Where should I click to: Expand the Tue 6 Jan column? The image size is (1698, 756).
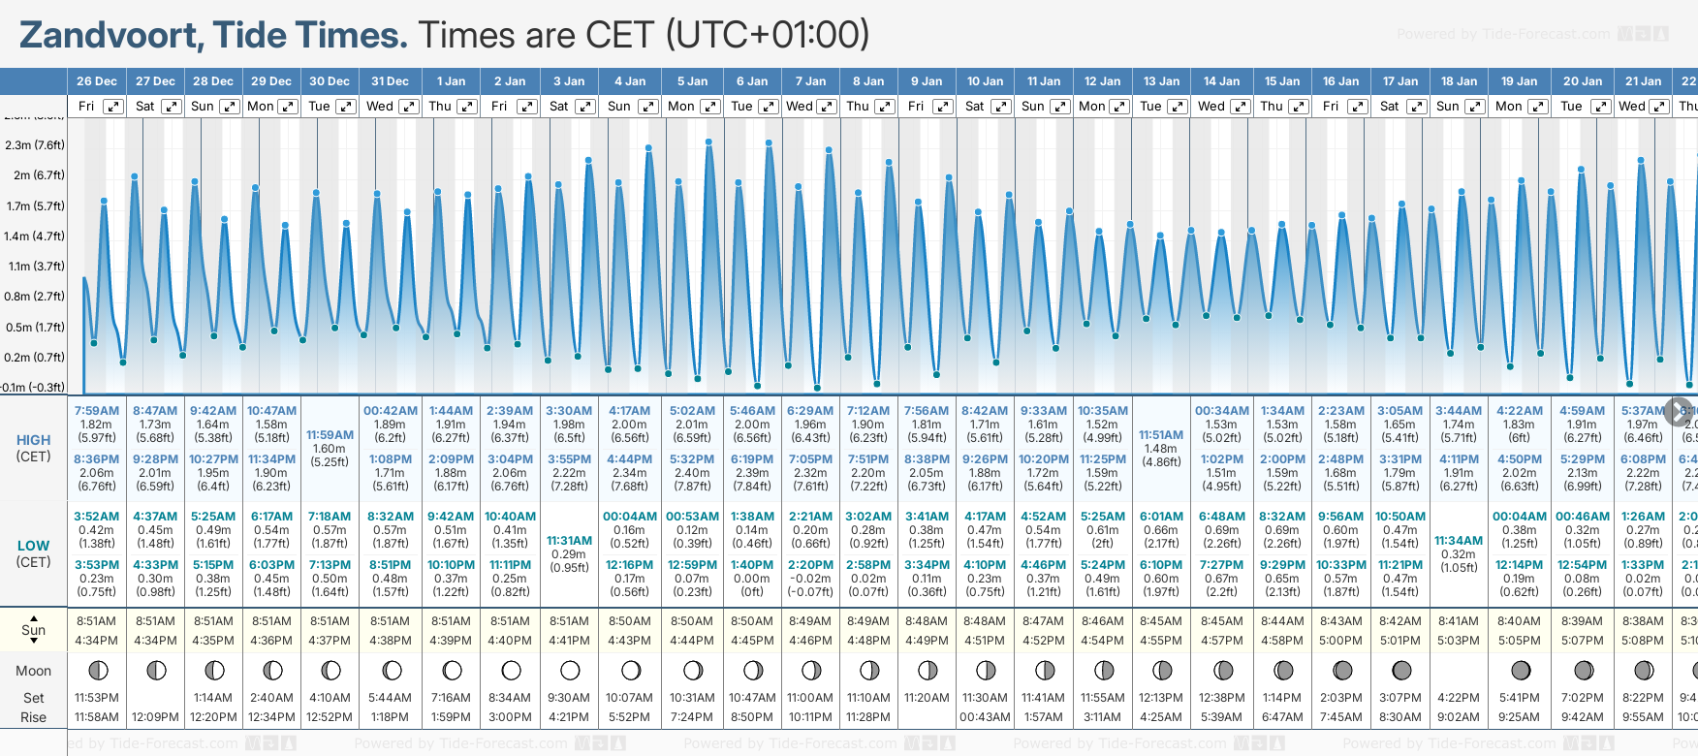click(768, 107)
